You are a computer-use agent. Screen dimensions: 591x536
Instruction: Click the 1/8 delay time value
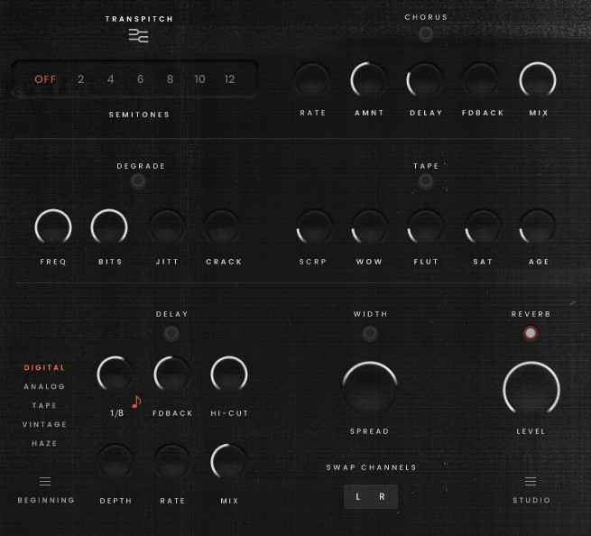click(x=116, y=413)
